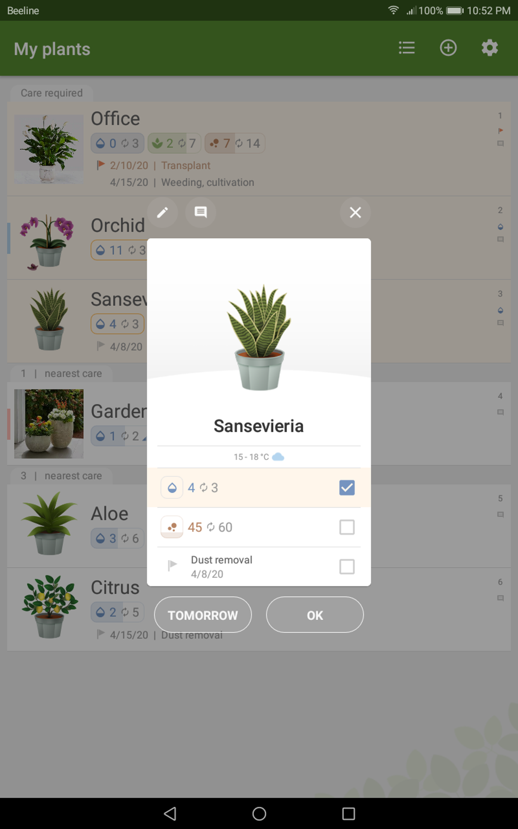Open the list view icon in the header

[407, 48]
